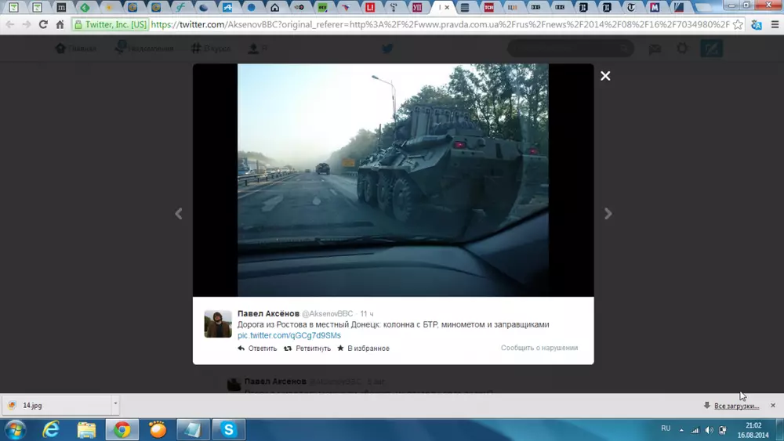Bookmark the page with the star icon
Screen dimensions: 784x441
tap(738, 24)
